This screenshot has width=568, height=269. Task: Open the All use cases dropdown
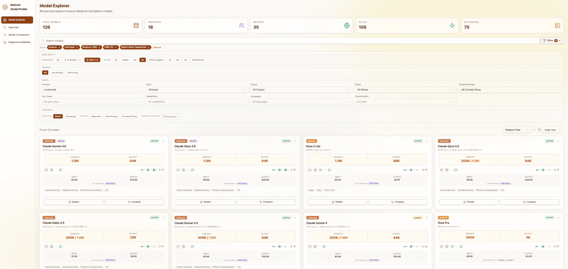(x=93, y=102)
